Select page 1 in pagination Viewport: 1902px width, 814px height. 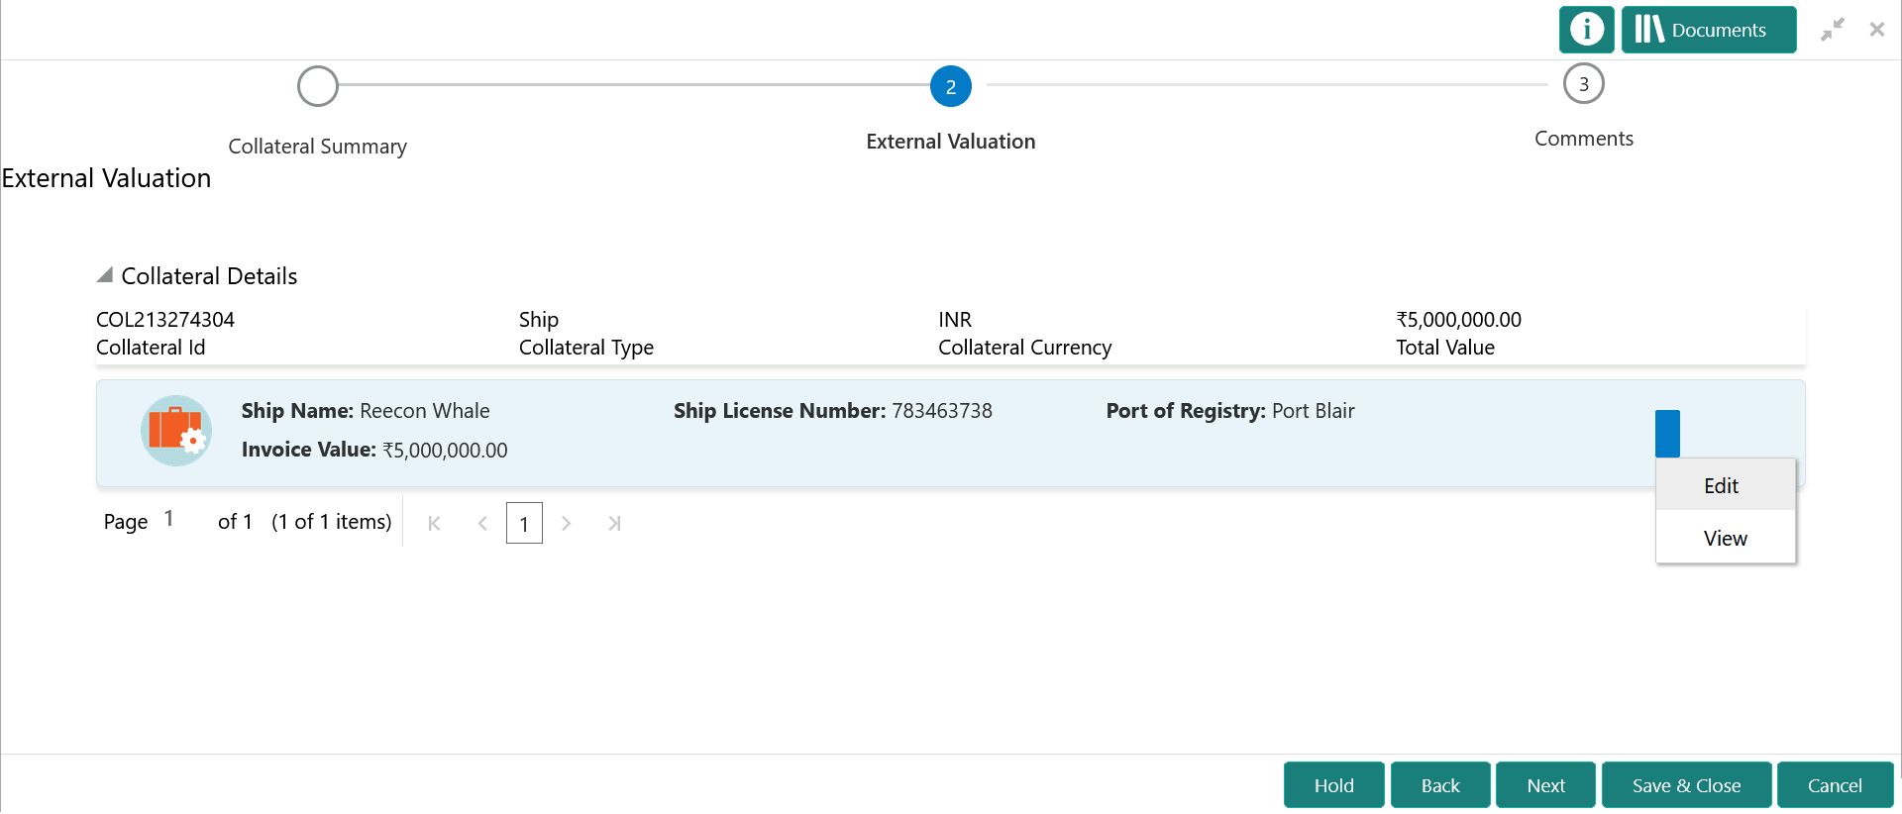[524, 523]
